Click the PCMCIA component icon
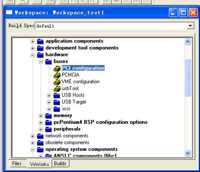Image resolution: width=200 pixels, height=172 pixels. pos(57,75)
